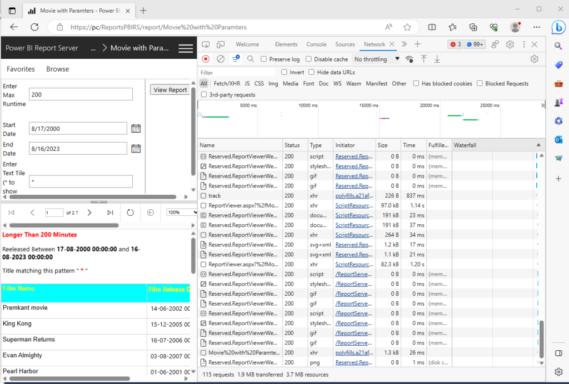Image resolution: width=569 pixels, height=384 pixels.
Task: Export HAR with the download arrow
Action: coord(437,59)
